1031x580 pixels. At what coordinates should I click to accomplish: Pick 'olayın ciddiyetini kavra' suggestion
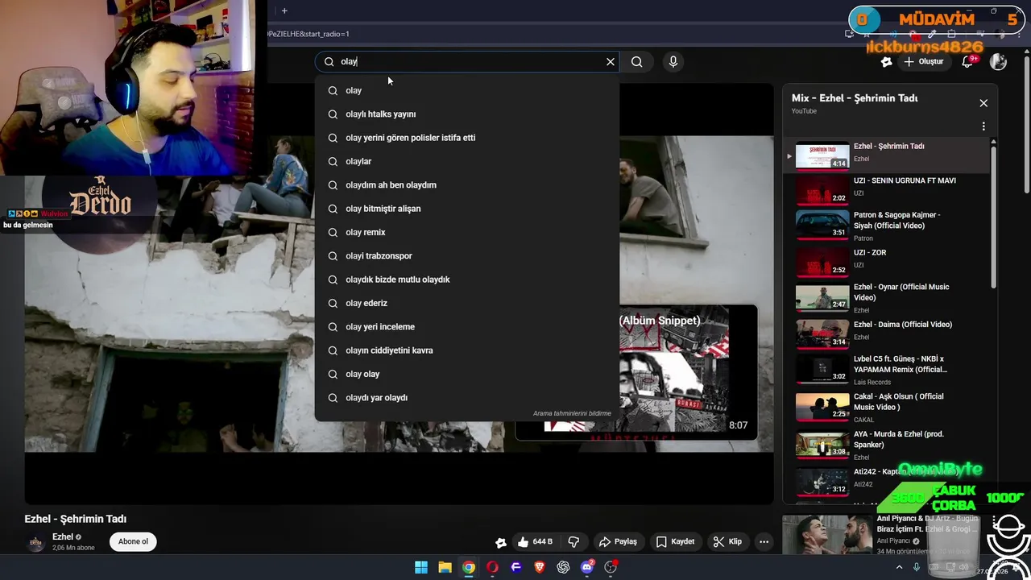pos(467,350)
